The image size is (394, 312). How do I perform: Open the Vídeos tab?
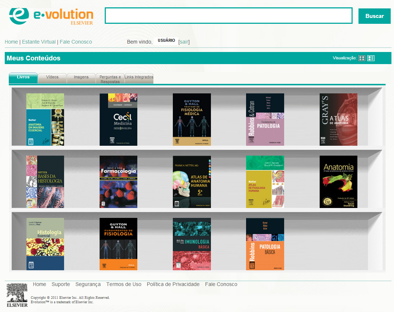coord(52,77)
